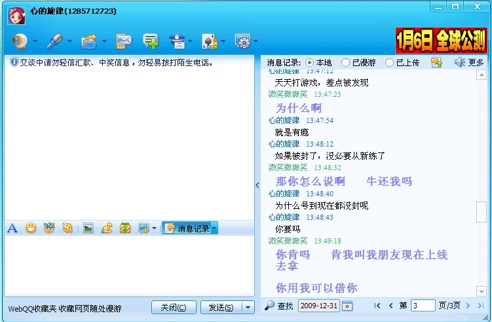Expand the 消息记录 dropdown arrow
The height and width of the screenshot is (322, 492).
tap(214, 228)
